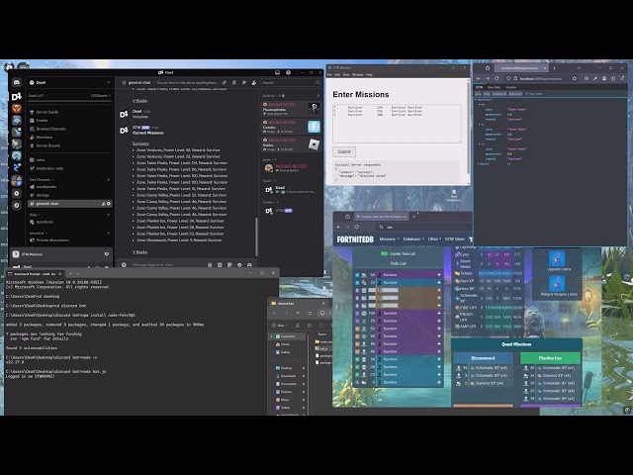Tick checkbox for power level 58 Survivor row

click(x=357, y=275)
